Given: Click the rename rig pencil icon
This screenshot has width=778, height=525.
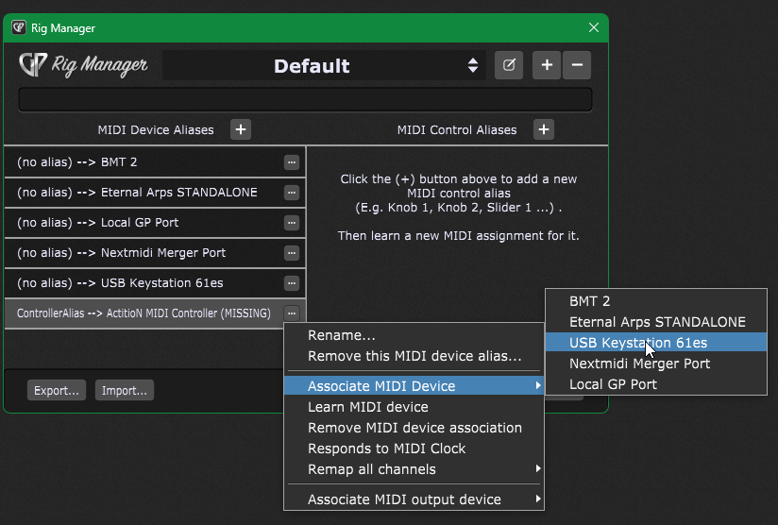Looking at the screenshot, I should (509, 65).
